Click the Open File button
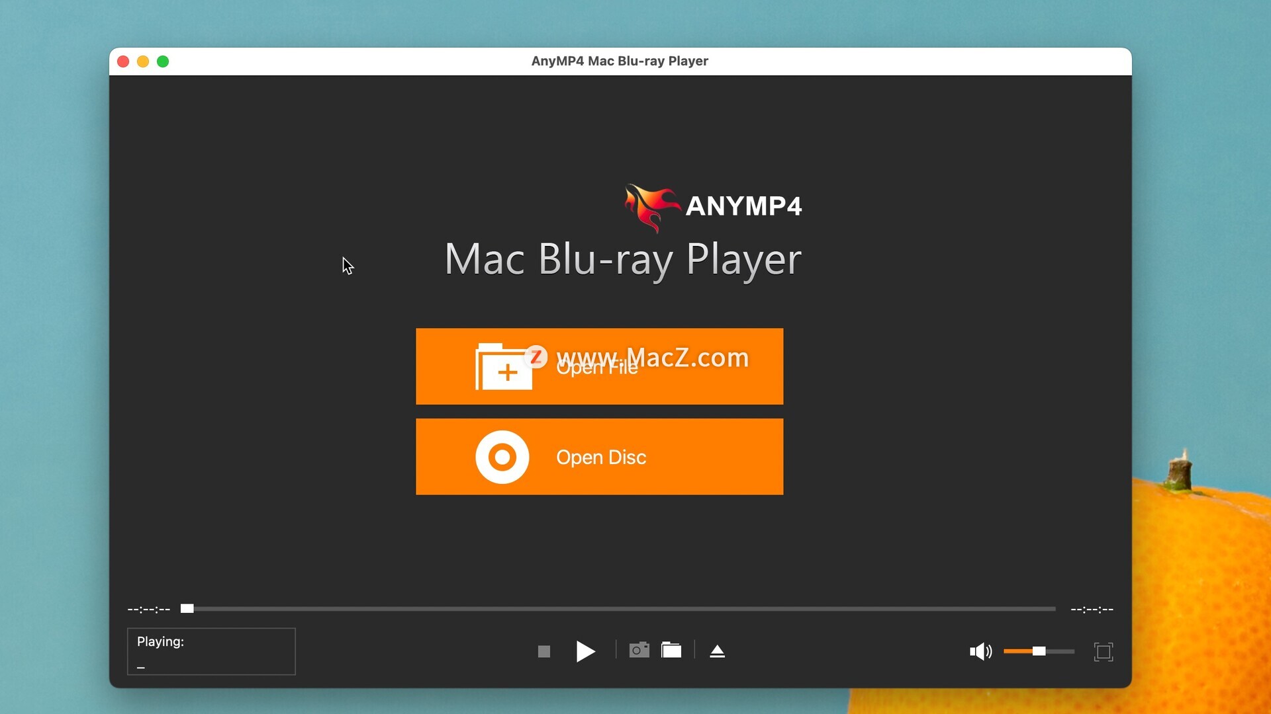The width and height of the screenshot is (1271, 714). pyautogui.click(x=599, y=366)
